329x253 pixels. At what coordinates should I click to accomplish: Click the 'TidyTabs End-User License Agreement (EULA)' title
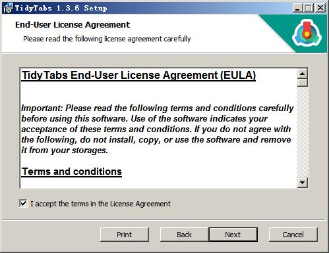click(x=138, y=76)
